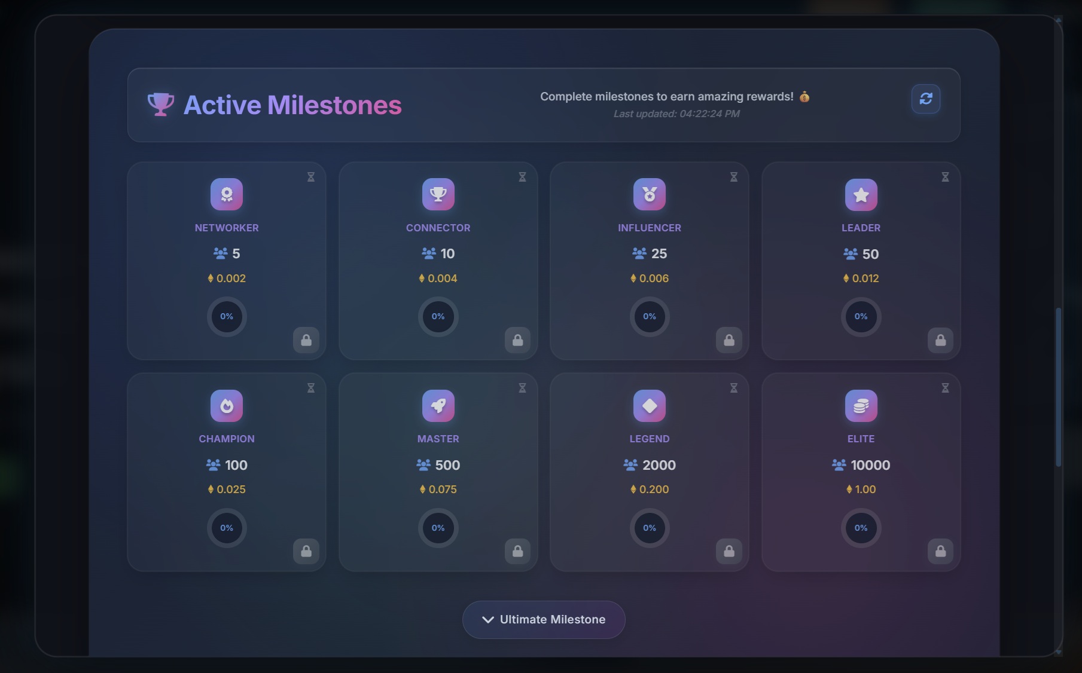Click the 1.00 reward value
The height and width of the screenshot is (673, 1082).
(865, 490)
